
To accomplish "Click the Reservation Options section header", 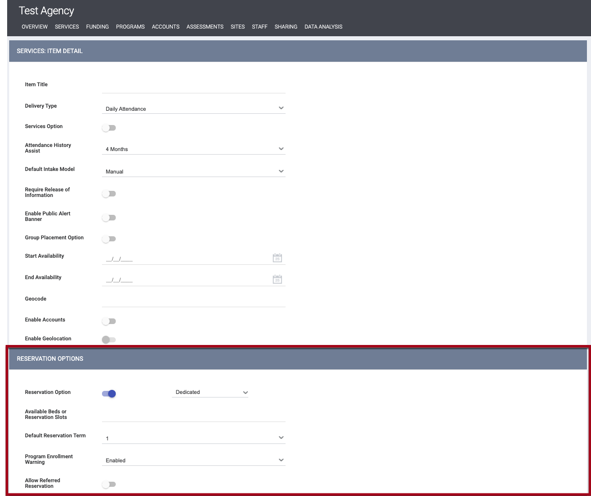I will (298, 359).
